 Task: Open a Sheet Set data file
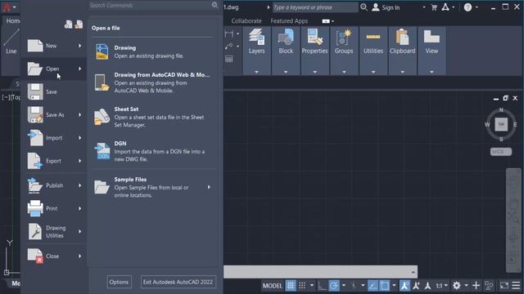153,117
